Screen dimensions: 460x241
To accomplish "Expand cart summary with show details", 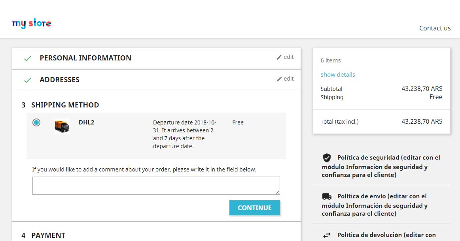I will pyautogui.click(x=338, y=74).
